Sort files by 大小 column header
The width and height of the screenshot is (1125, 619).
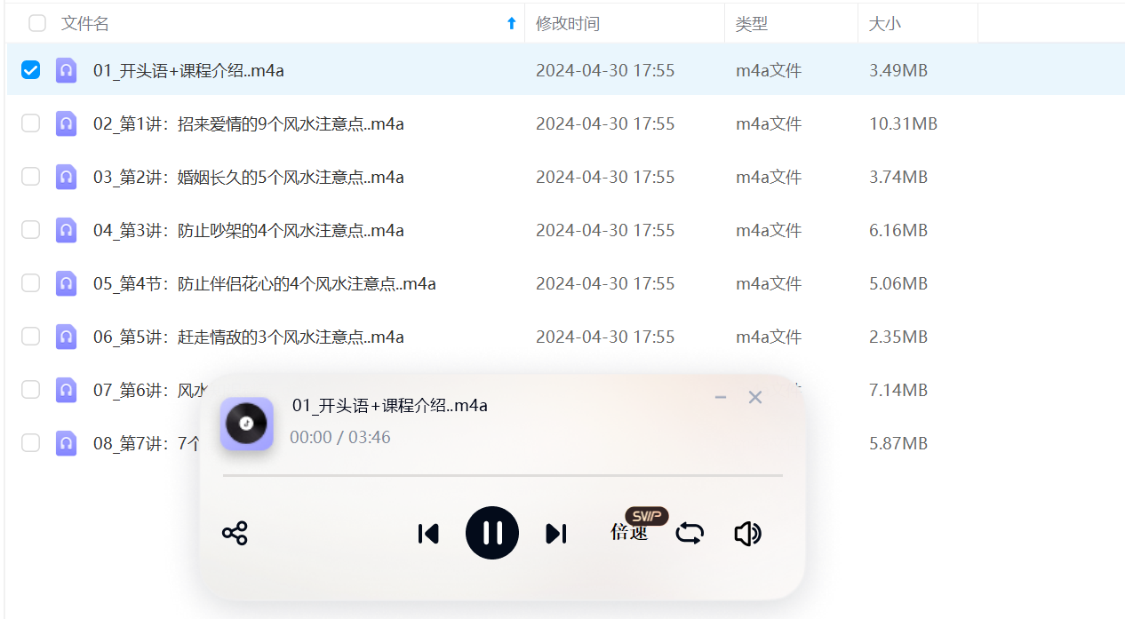[885, 24]
